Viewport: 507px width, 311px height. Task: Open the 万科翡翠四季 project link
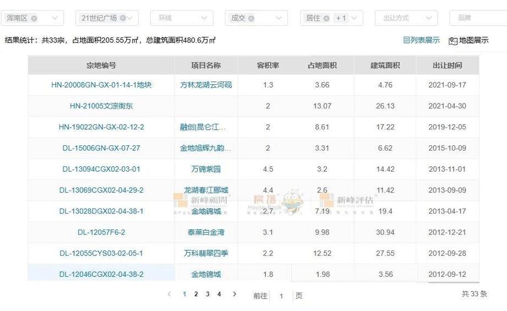click(x=206, y=253)
